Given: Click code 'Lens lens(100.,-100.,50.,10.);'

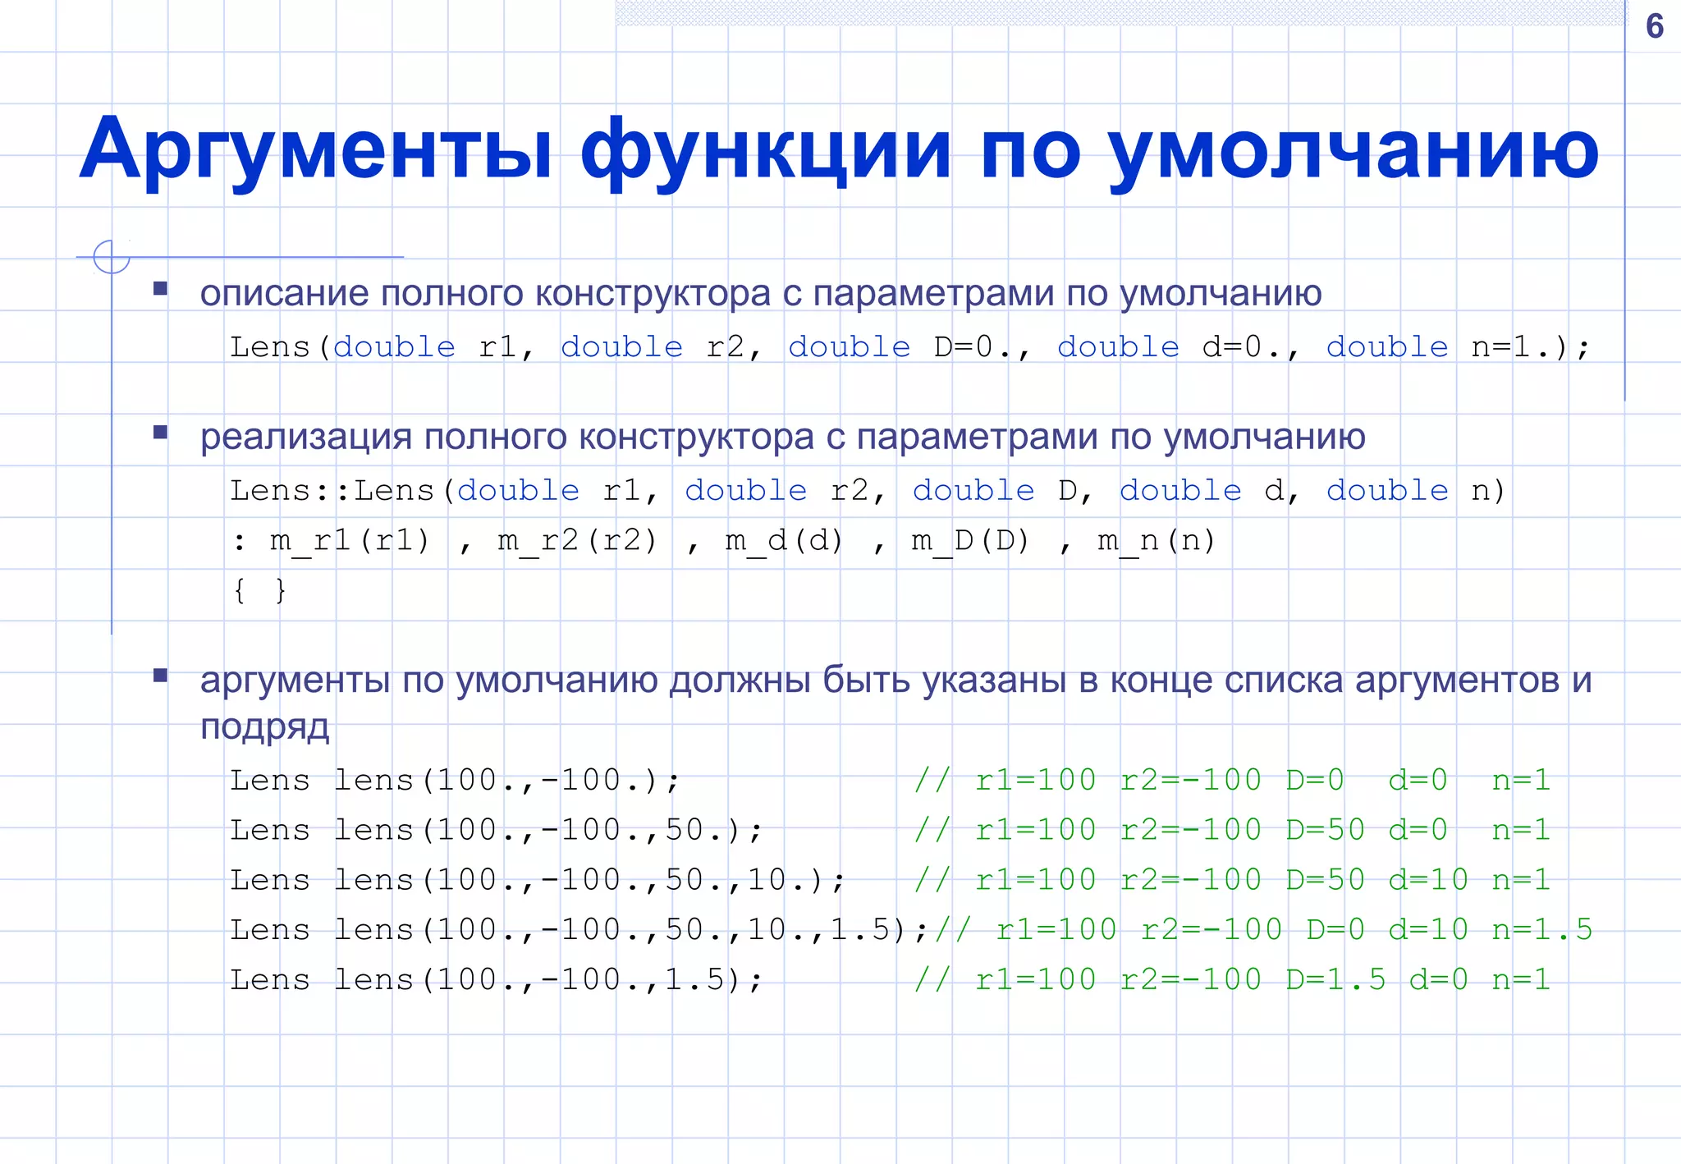Looking at the screenshot, I should 537,880.
